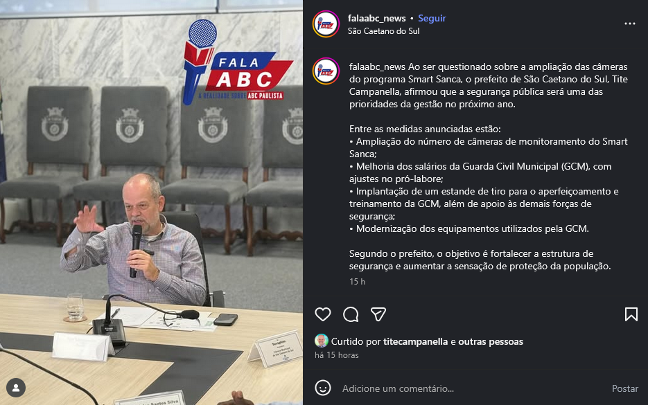Viewport: 648px width, 405px height.
Task: Open the São Caetano do Sul location
Action: click(383, 31)
